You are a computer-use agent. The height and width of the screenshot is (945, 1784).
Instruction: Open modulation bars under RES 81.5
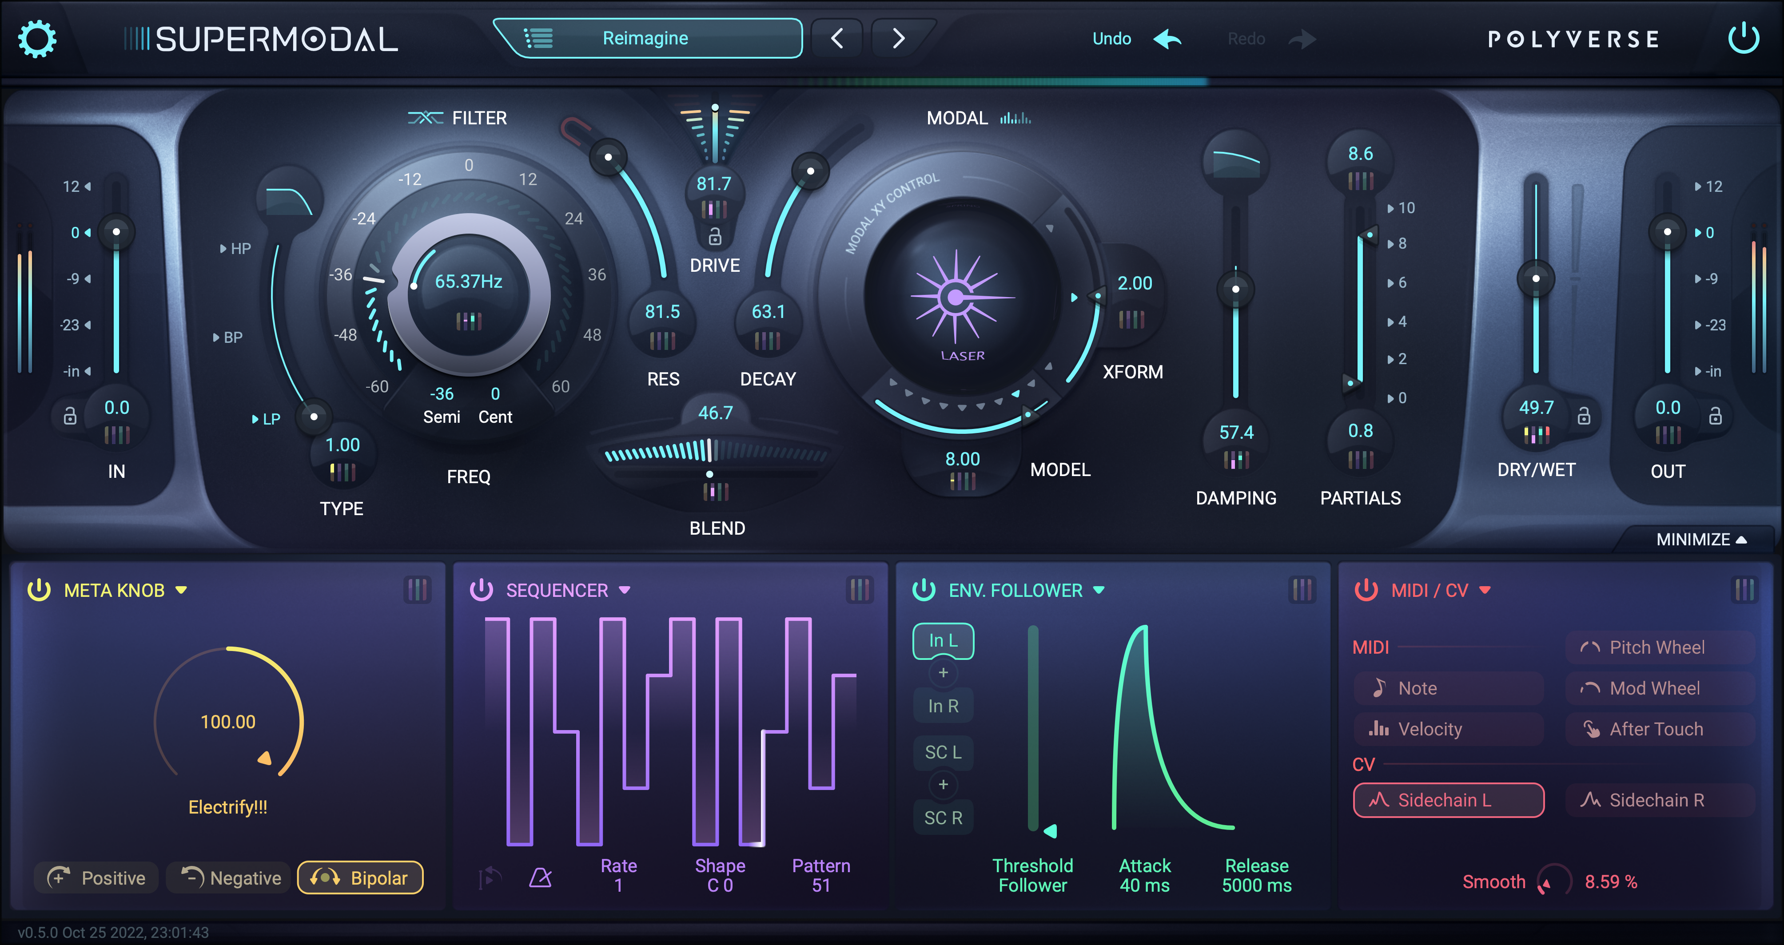pos(662,340)
